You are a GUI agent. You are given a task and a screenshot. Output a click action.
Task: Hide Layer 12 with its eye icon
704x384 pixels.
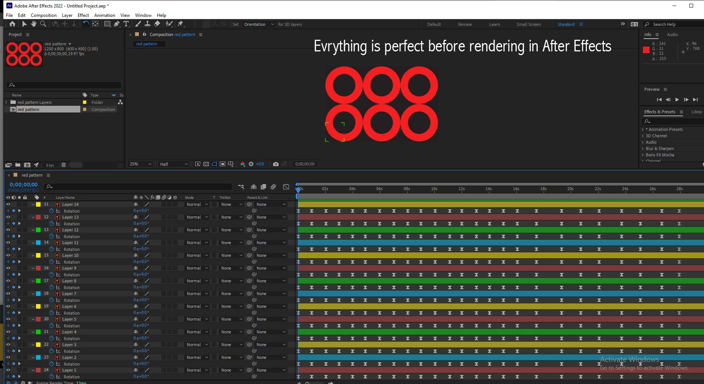click(8, 230)
